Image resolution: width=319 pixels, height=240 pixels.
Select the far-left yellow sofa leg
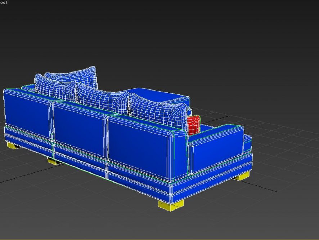[x=13, y=146]
